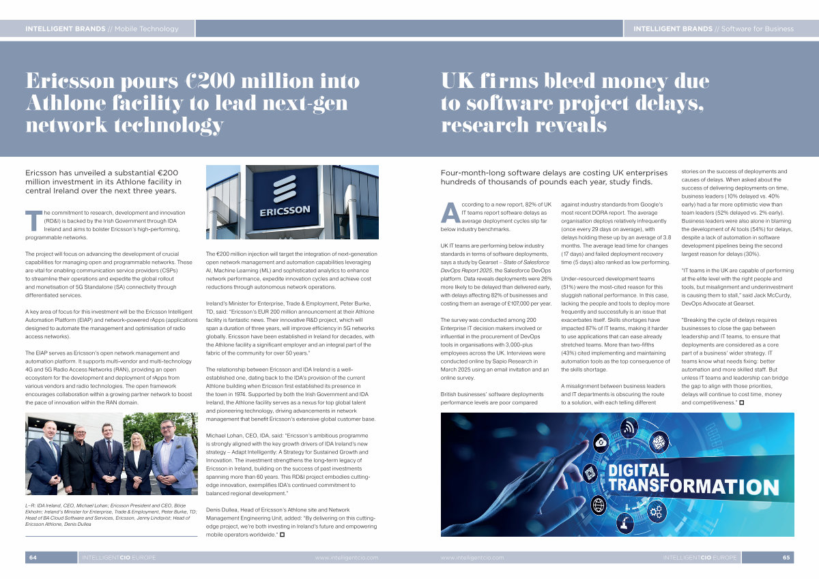Click the quote starting 'Breaking the cycle of delays'
The height and width of the screenshot is (579, 819).
pos(735,361)
